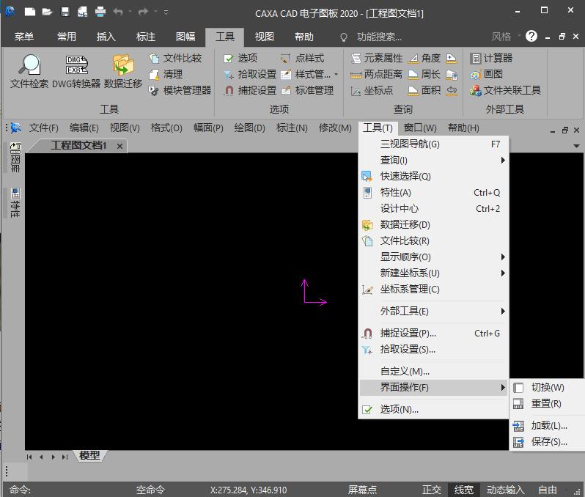This screenshot has width=585, height=497.
Task: Open the 修改(M) menu
Action: coord(335,128)
